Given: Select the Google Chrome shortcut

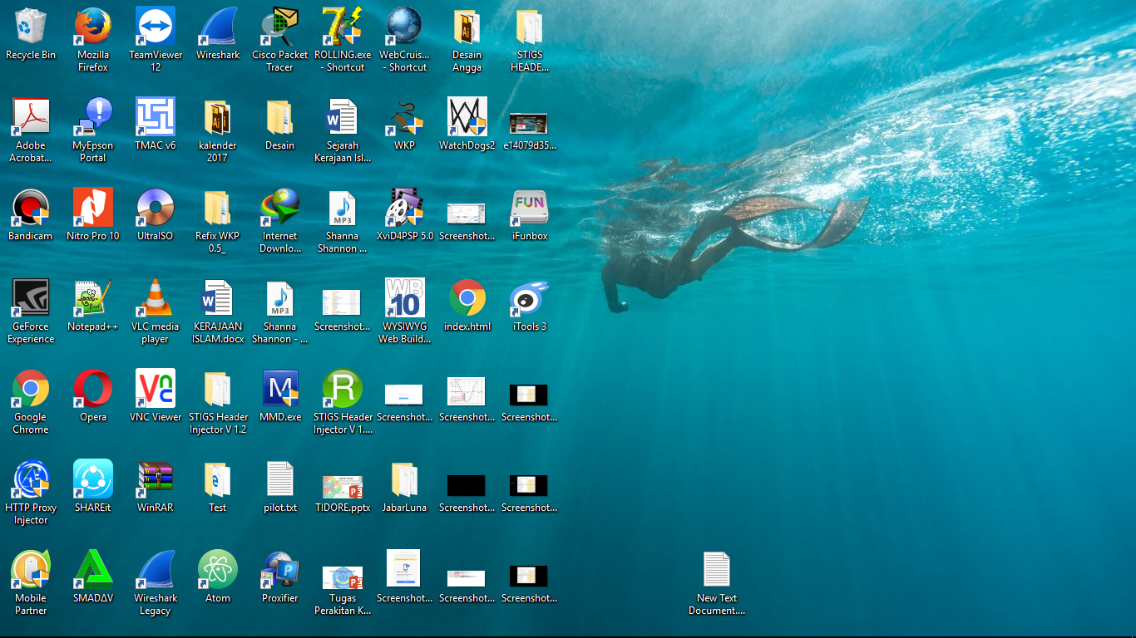Looking at the screenshot, I should point(31,389).
